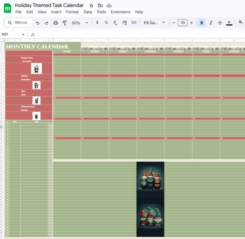This screenshot has width=245, height=239.
Task: Apply currency format with dollar icon
Action: (x=97, y=23)
